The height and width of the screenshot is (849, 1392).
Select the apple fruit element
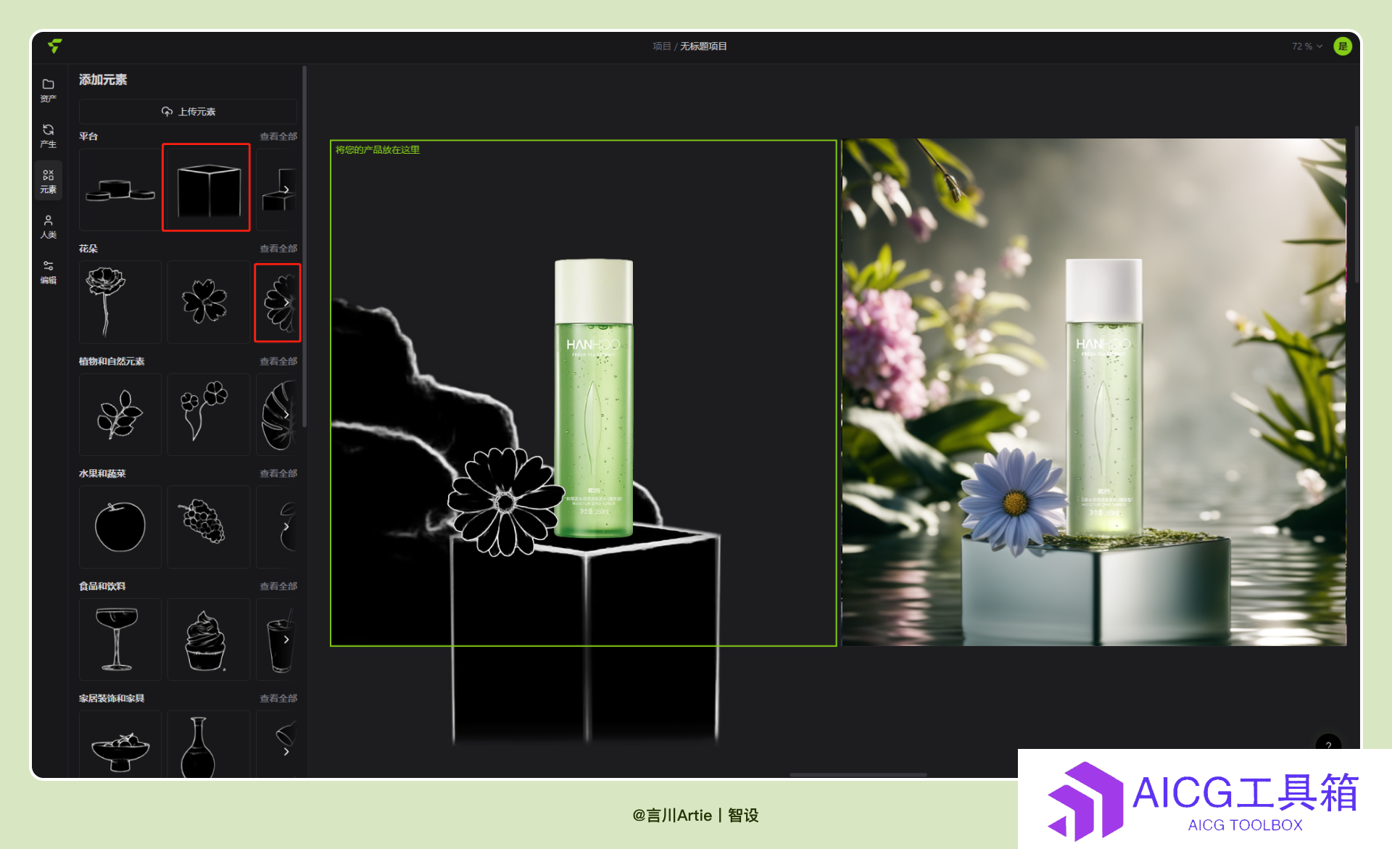120,527
